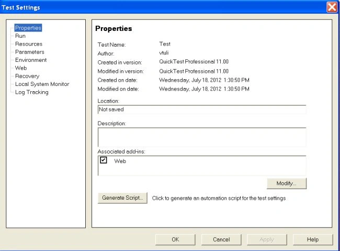Open Help for Test Settings
Screen dimensions: 340x251
coord(313,239)
